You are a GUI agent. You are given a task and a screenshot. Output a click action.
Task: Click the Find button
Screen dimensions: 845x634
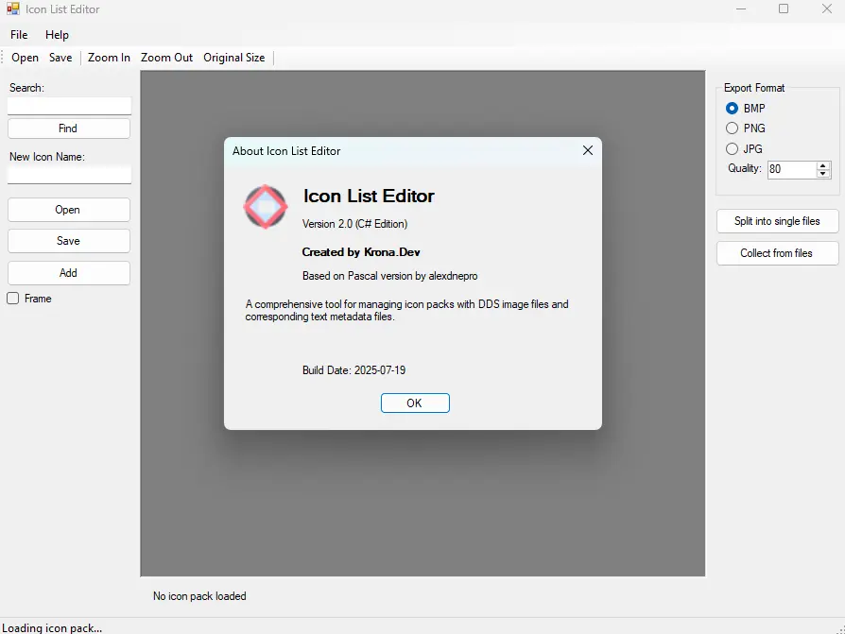click(x=68, y=129)
